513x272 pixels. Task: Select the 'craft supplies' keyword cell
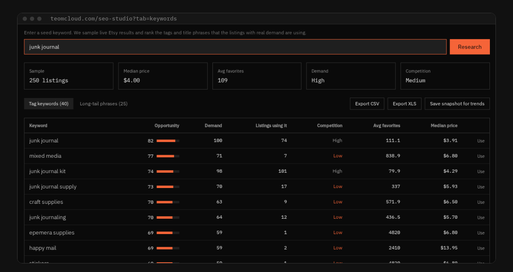[x=46, y=202]
